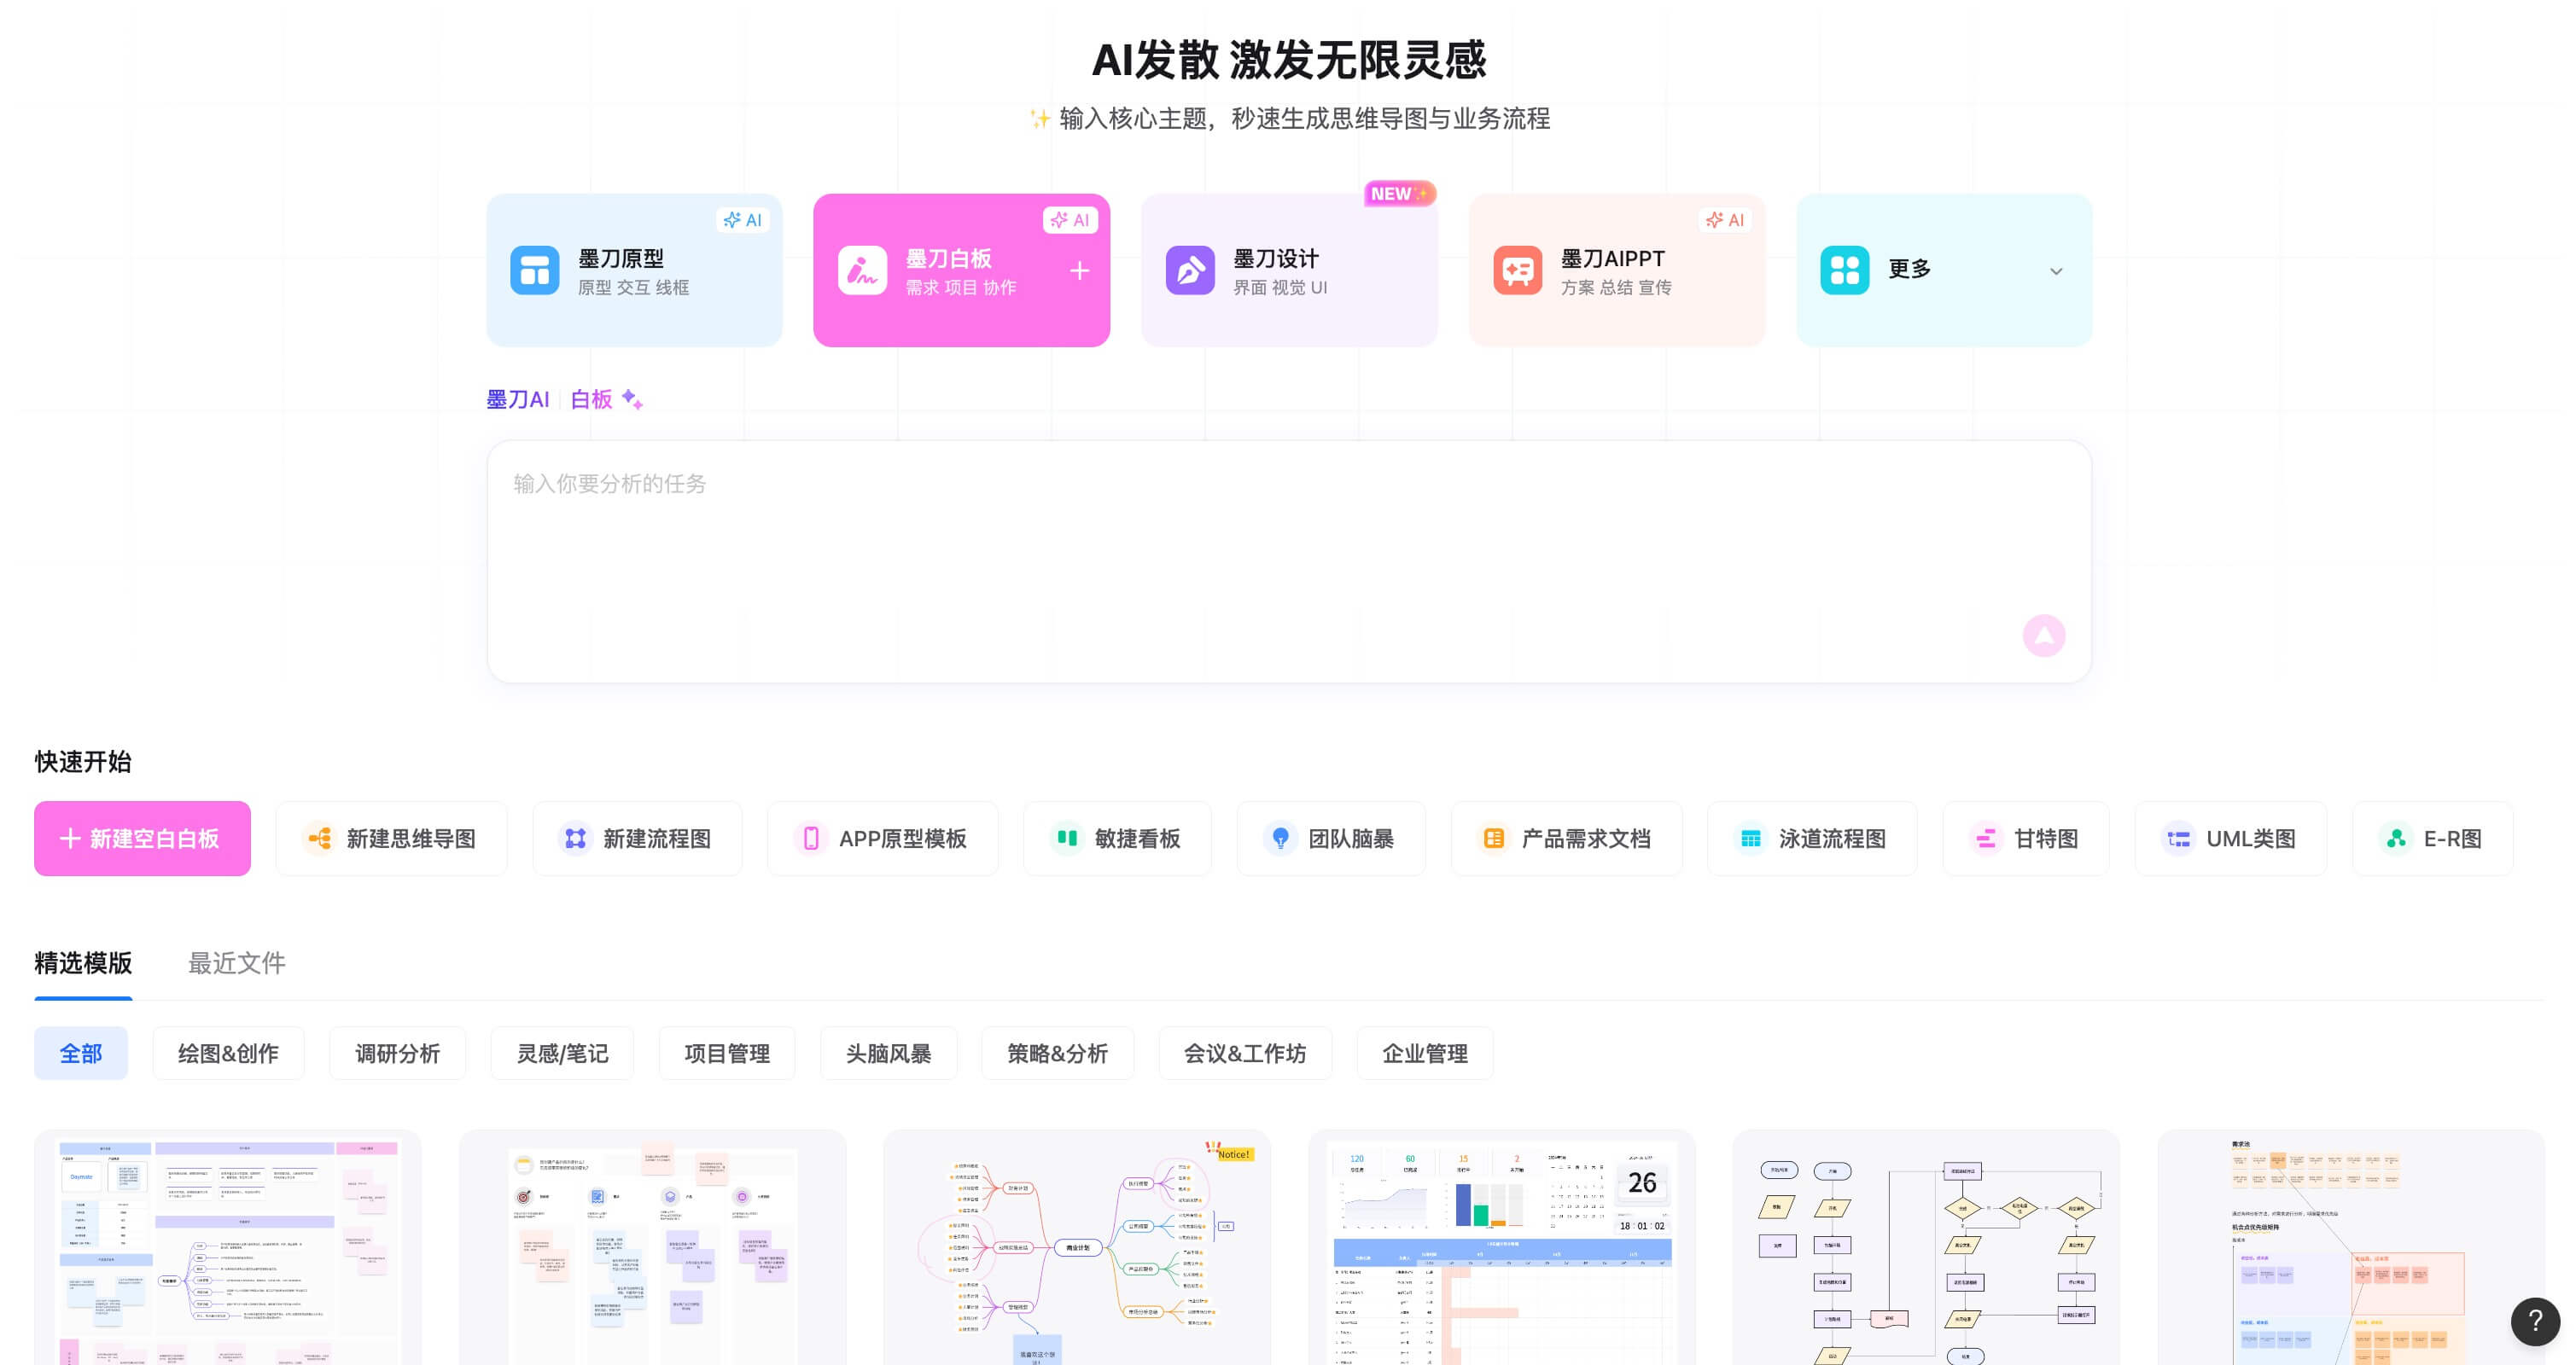
Task: Click the E-R图 green icon
Action: [2396, 839]
